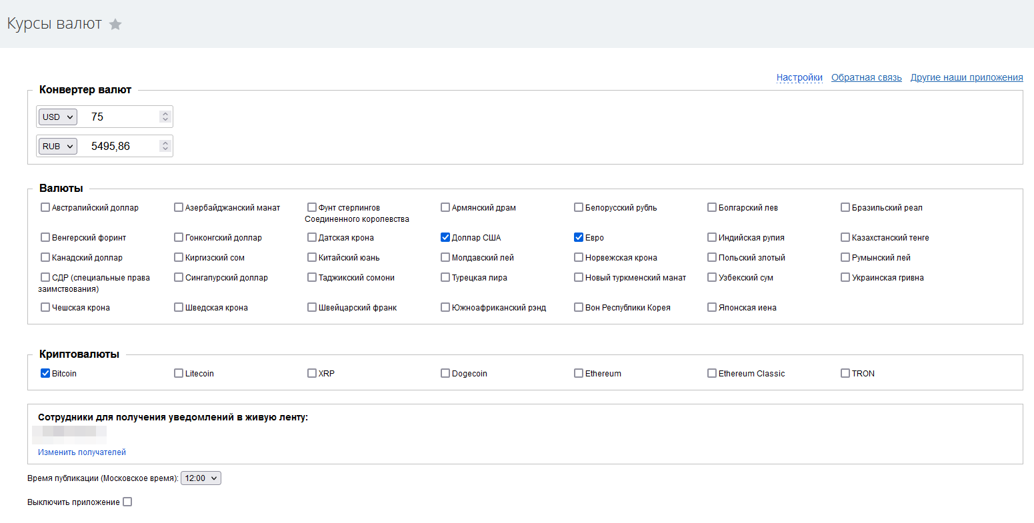Select the Японская иена checkbox
This screenshot has width=1034, height=523.
(x=712, y=307)
